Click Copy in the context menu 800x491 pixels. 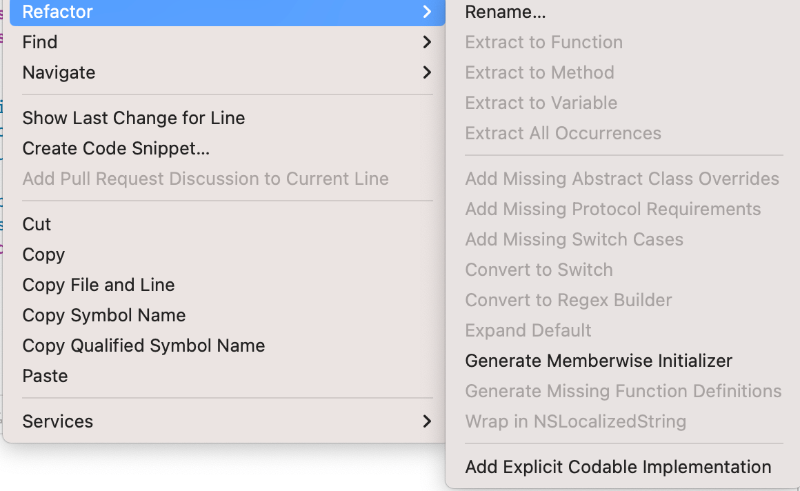[43, 254]
